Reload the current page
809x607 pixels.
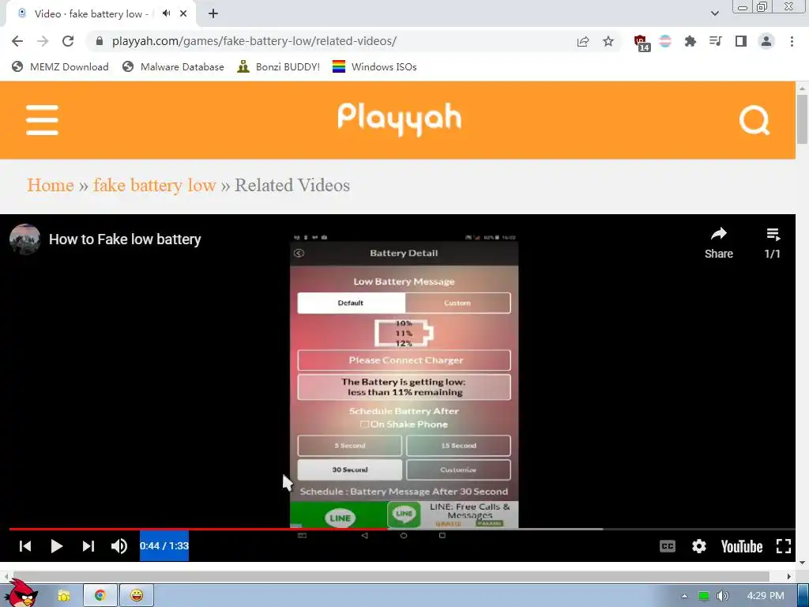[68, 41]
